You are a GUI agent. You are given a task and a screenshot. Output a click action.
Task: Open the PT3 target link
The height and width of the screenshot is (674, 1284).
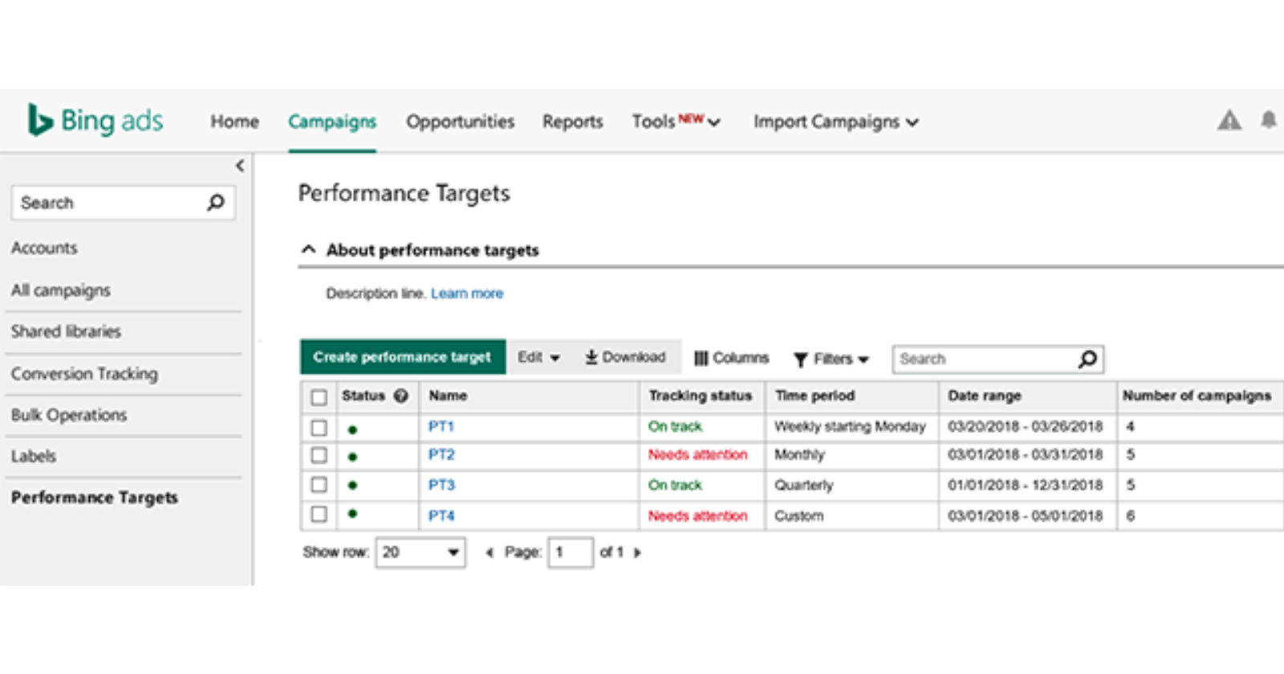441,485
